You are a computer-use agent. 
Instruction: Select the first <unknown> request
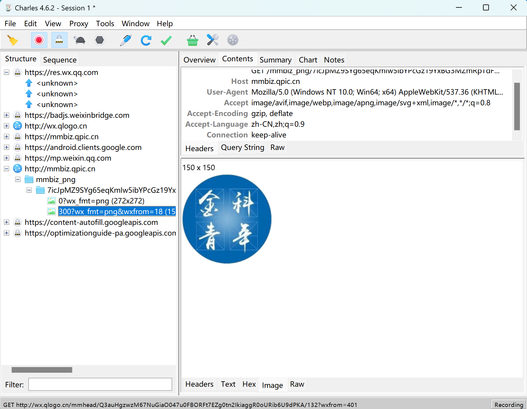click(57, 83)
